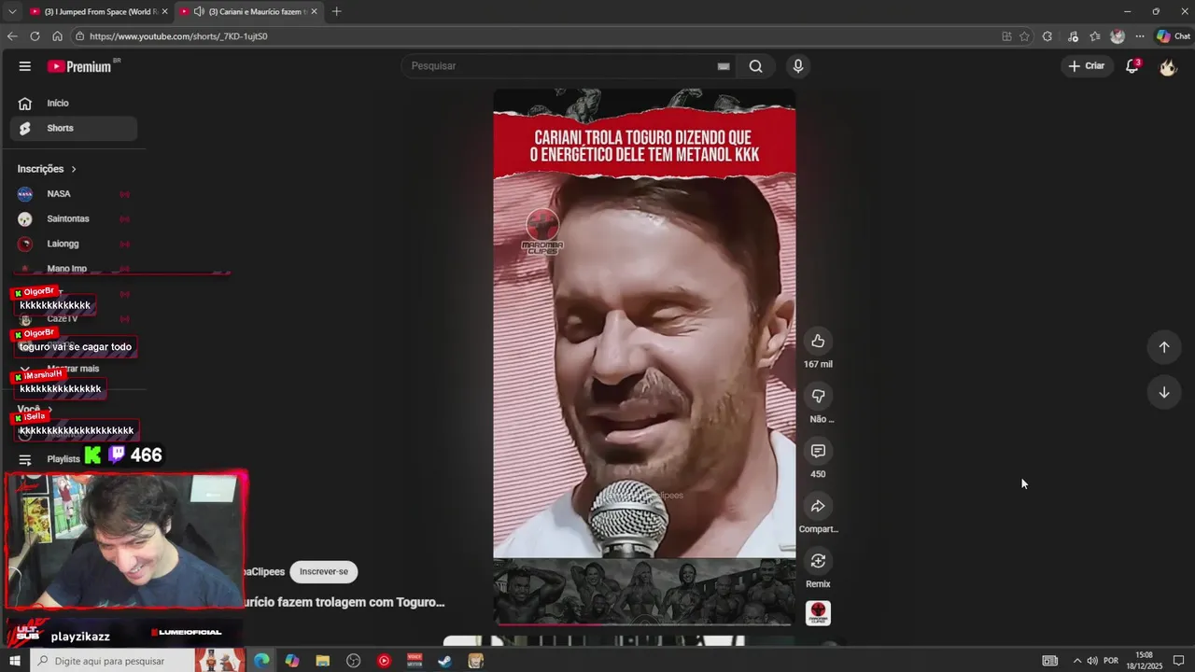Open the Maromba Clipes sound thumbnail
This screenshot has height=672, width=1195.
[818, 613]
